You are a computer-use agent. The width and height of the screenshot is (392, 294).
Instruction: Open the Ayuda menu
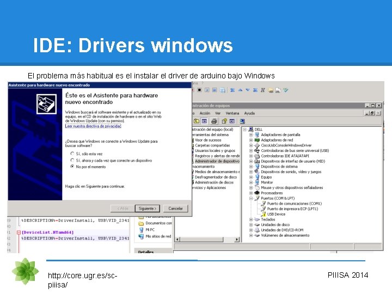[249, 113]
